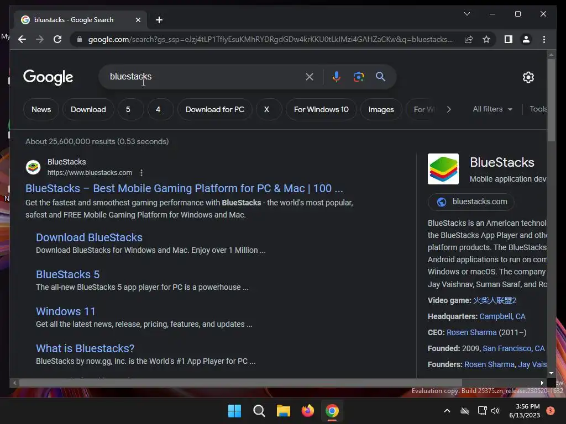
Task: Search by image with Google Lens
Action: coord(358,76)
